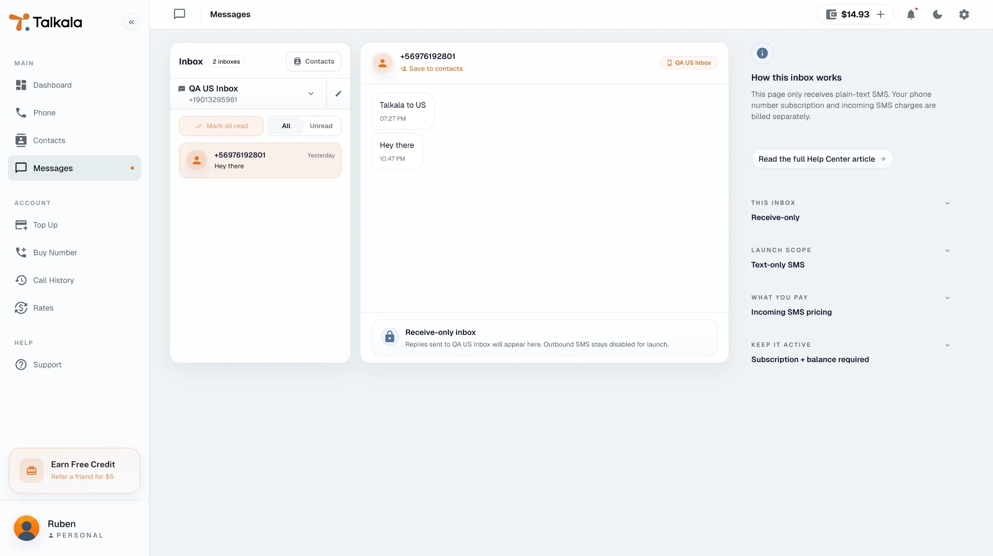Edit the QA US Inbox with the pencil icon
The height and width of the screenshot is (556, 993).
[x=338, y=94]
